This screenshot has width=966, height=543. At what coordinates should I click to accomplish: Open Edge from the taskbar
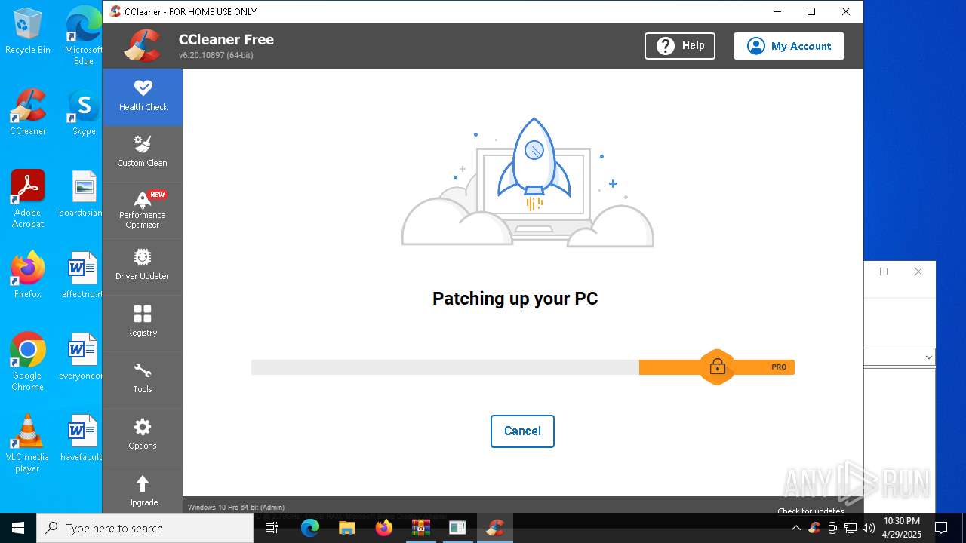310,528
